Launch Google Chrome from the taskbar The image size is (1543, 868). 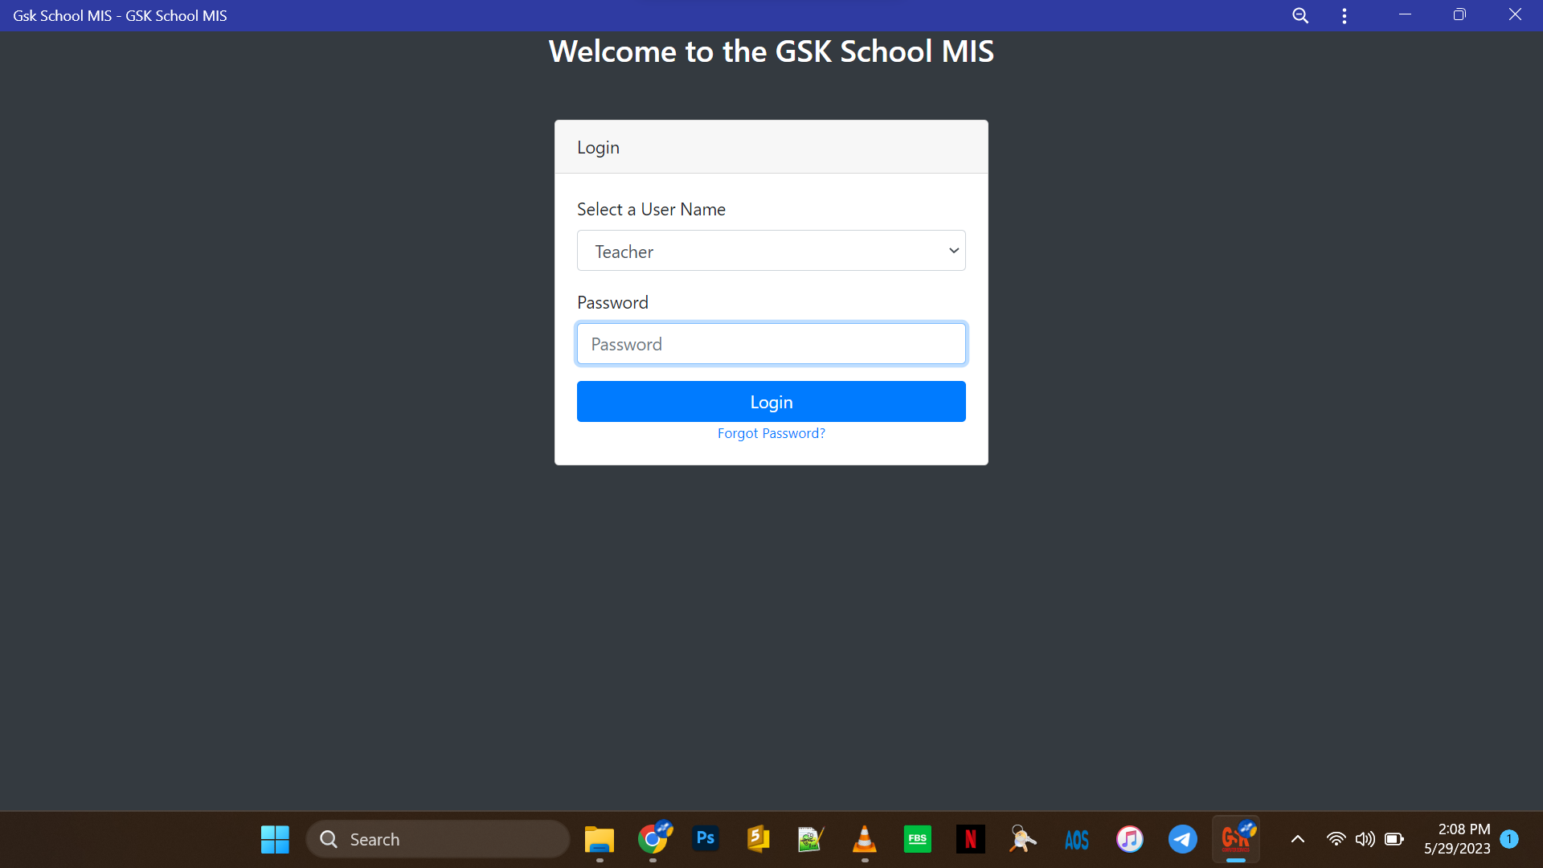tap(653, 839)
